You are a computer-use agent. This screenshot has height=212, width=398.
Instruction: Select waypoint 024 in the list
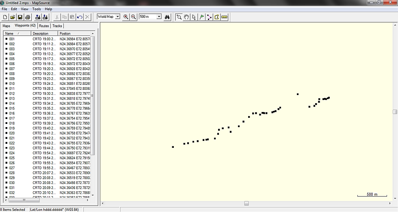12,153
